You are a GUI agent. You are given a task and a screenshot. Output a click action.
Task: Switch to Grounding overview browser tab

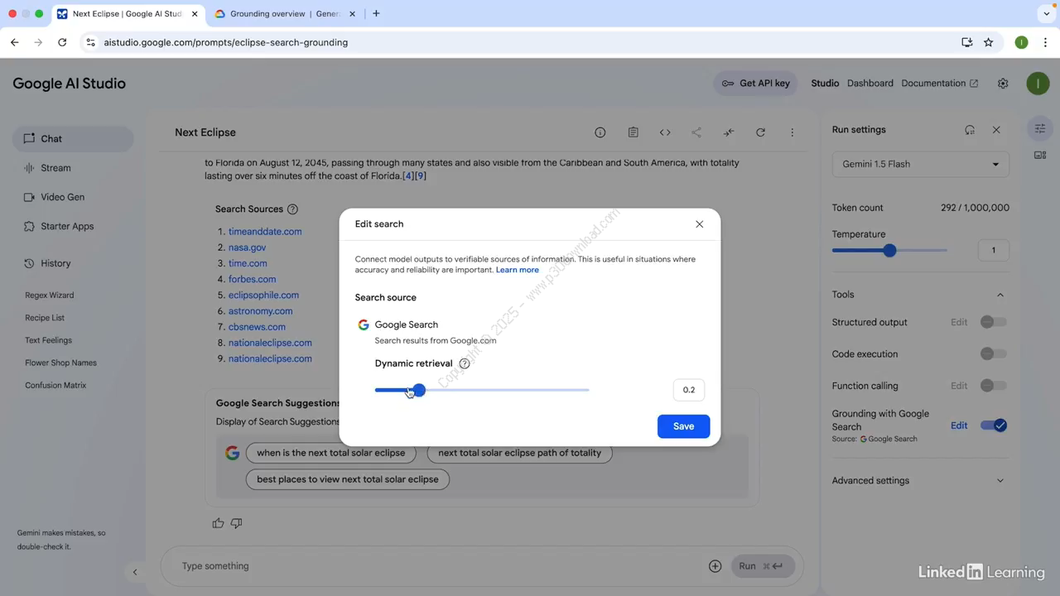(284, 14)
